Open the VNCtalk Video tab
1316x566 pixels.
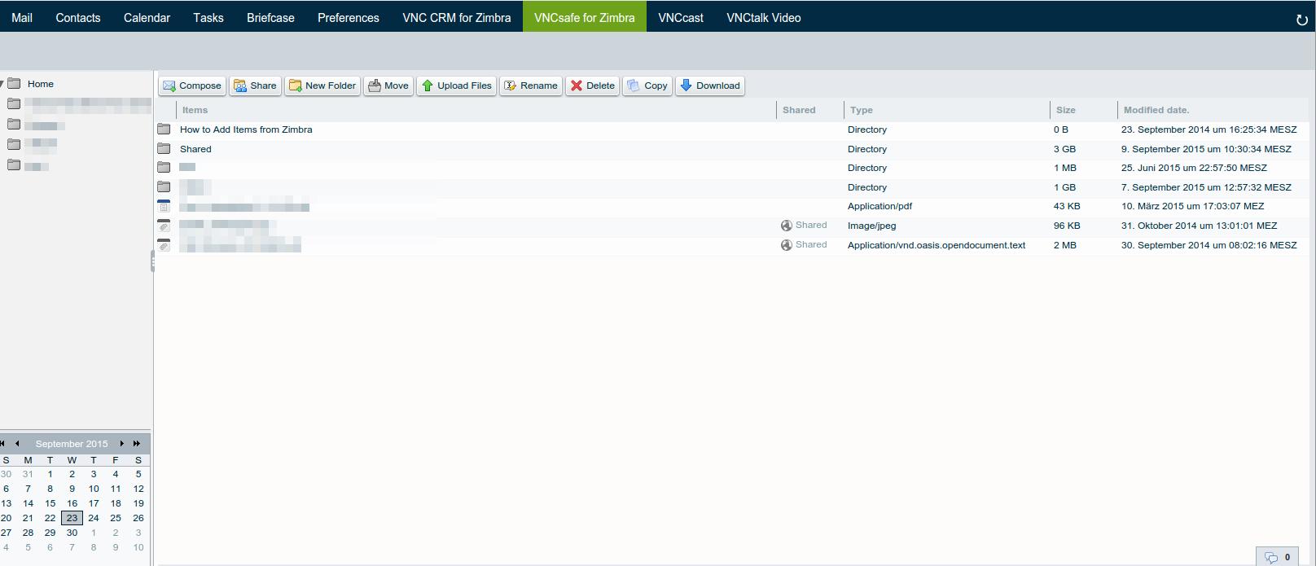[x=764, y=17]
